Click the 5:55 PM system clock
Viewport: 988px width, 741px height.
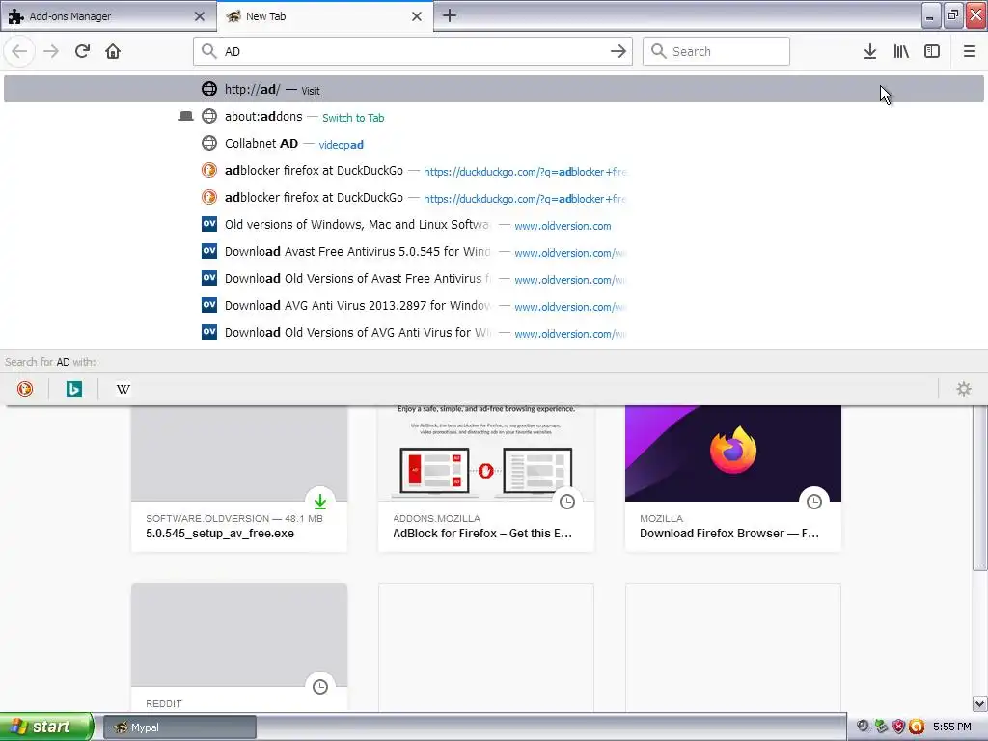pyautogui.click(x=952, y=727)
